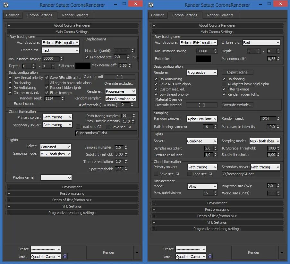Click Override exclude button in right window
This screenshot has height=264, width=290.
point(237,105)
